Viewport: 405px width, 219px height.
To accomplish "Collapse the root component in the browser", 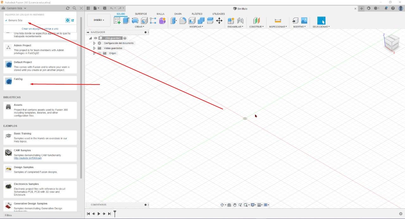I will 90,38.
